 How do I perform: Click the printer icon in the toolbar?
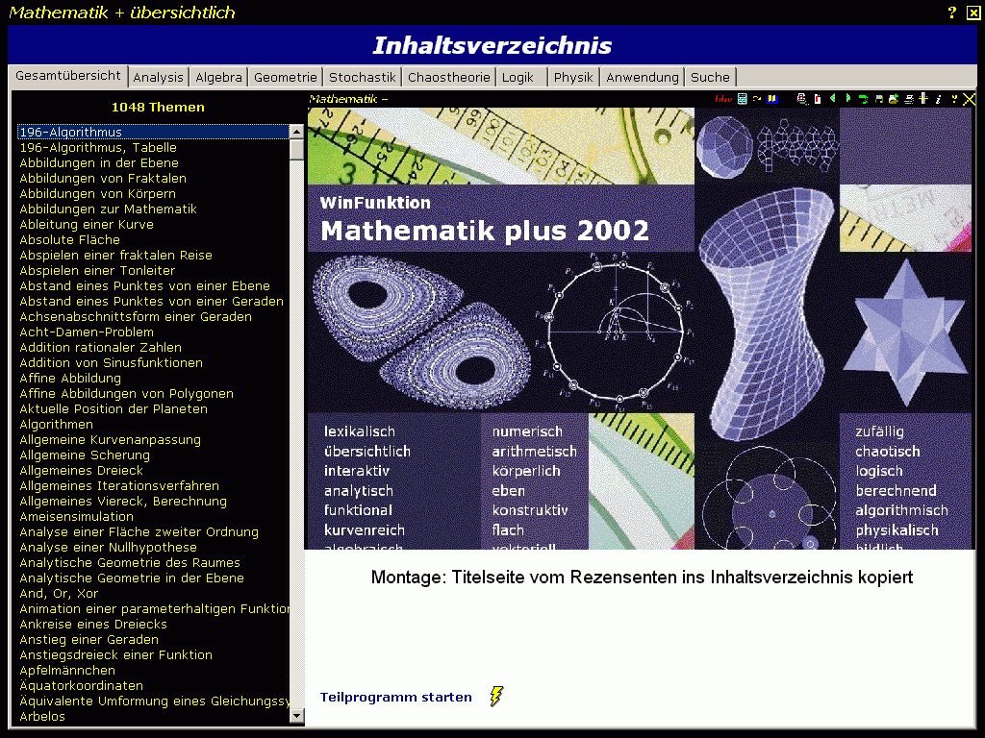click(x=908, y=99)
